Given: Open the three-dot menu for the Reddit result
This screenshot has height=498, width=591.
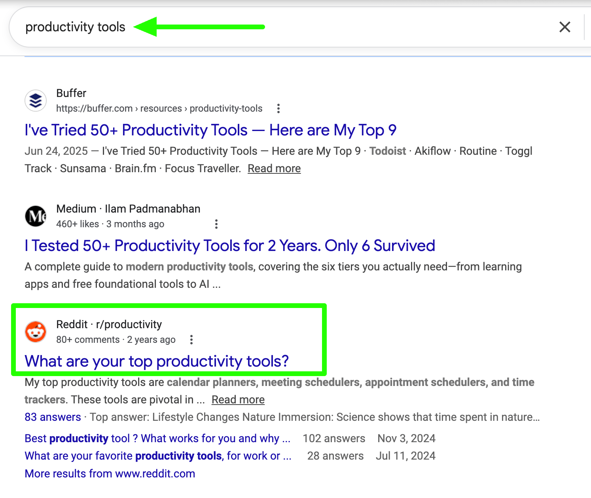Looking at the screenshot, I should click(x=191, y=340).
